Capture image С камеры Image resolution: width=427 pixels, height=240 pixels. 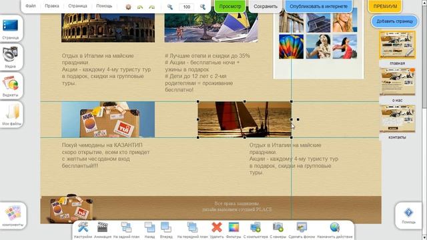[x=278, y=230]
